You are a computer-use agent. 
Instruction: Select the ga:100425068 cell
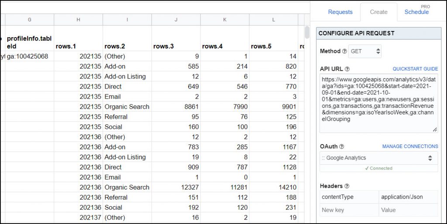[x=29, y=56]
